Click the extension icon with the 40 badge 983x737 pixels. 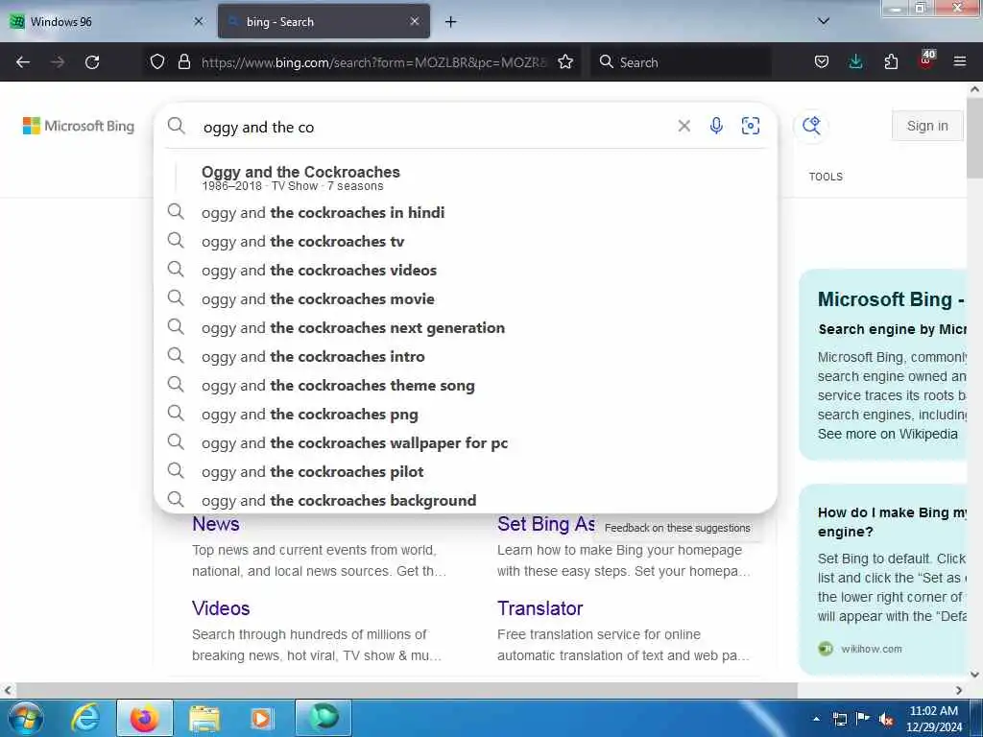pyautogui.click(x=926, y=59)
